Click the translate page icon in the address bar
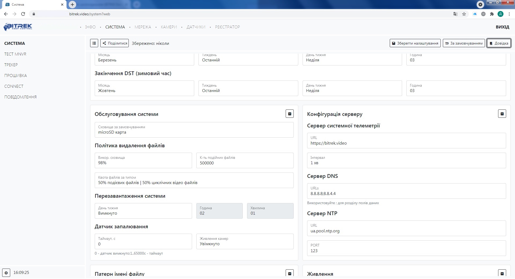 [x=455, y=14]
